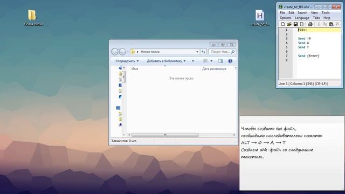Save the script with the floppy disk icon

tap(295, 24)
